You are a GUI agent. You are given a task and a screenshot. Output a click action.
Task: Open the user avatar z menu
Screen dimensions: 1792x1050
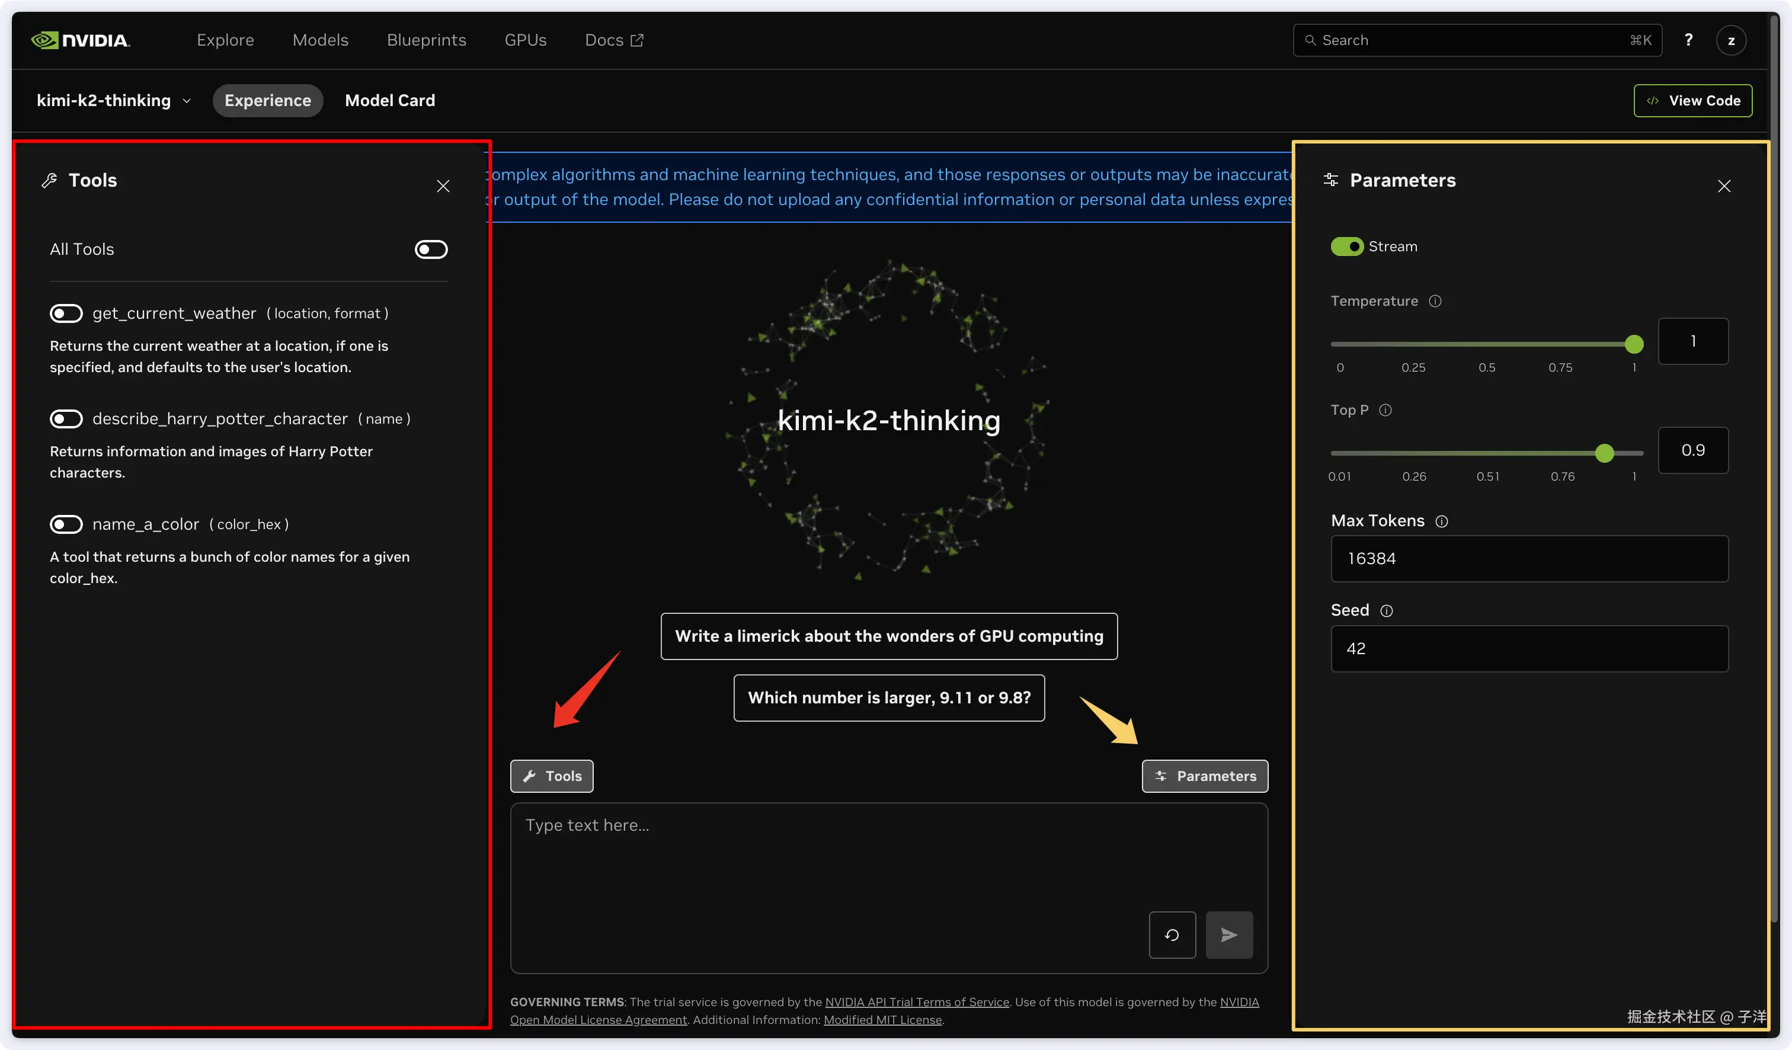(x=1731, y=40)
